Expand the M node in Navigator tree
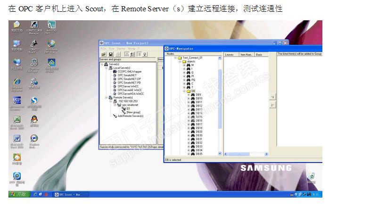370x224 pixels. pos(184,65)
